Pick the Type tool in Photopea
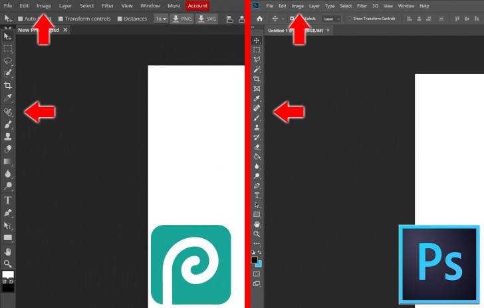 8,200
